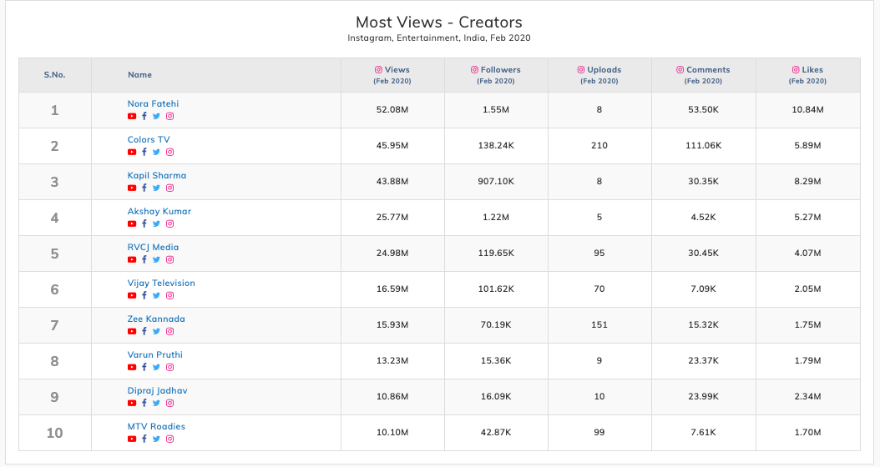Open Vijay Television's Instagram icon
Screen dimensions: 880x467
pyautogui.click(x=169, y=296)
